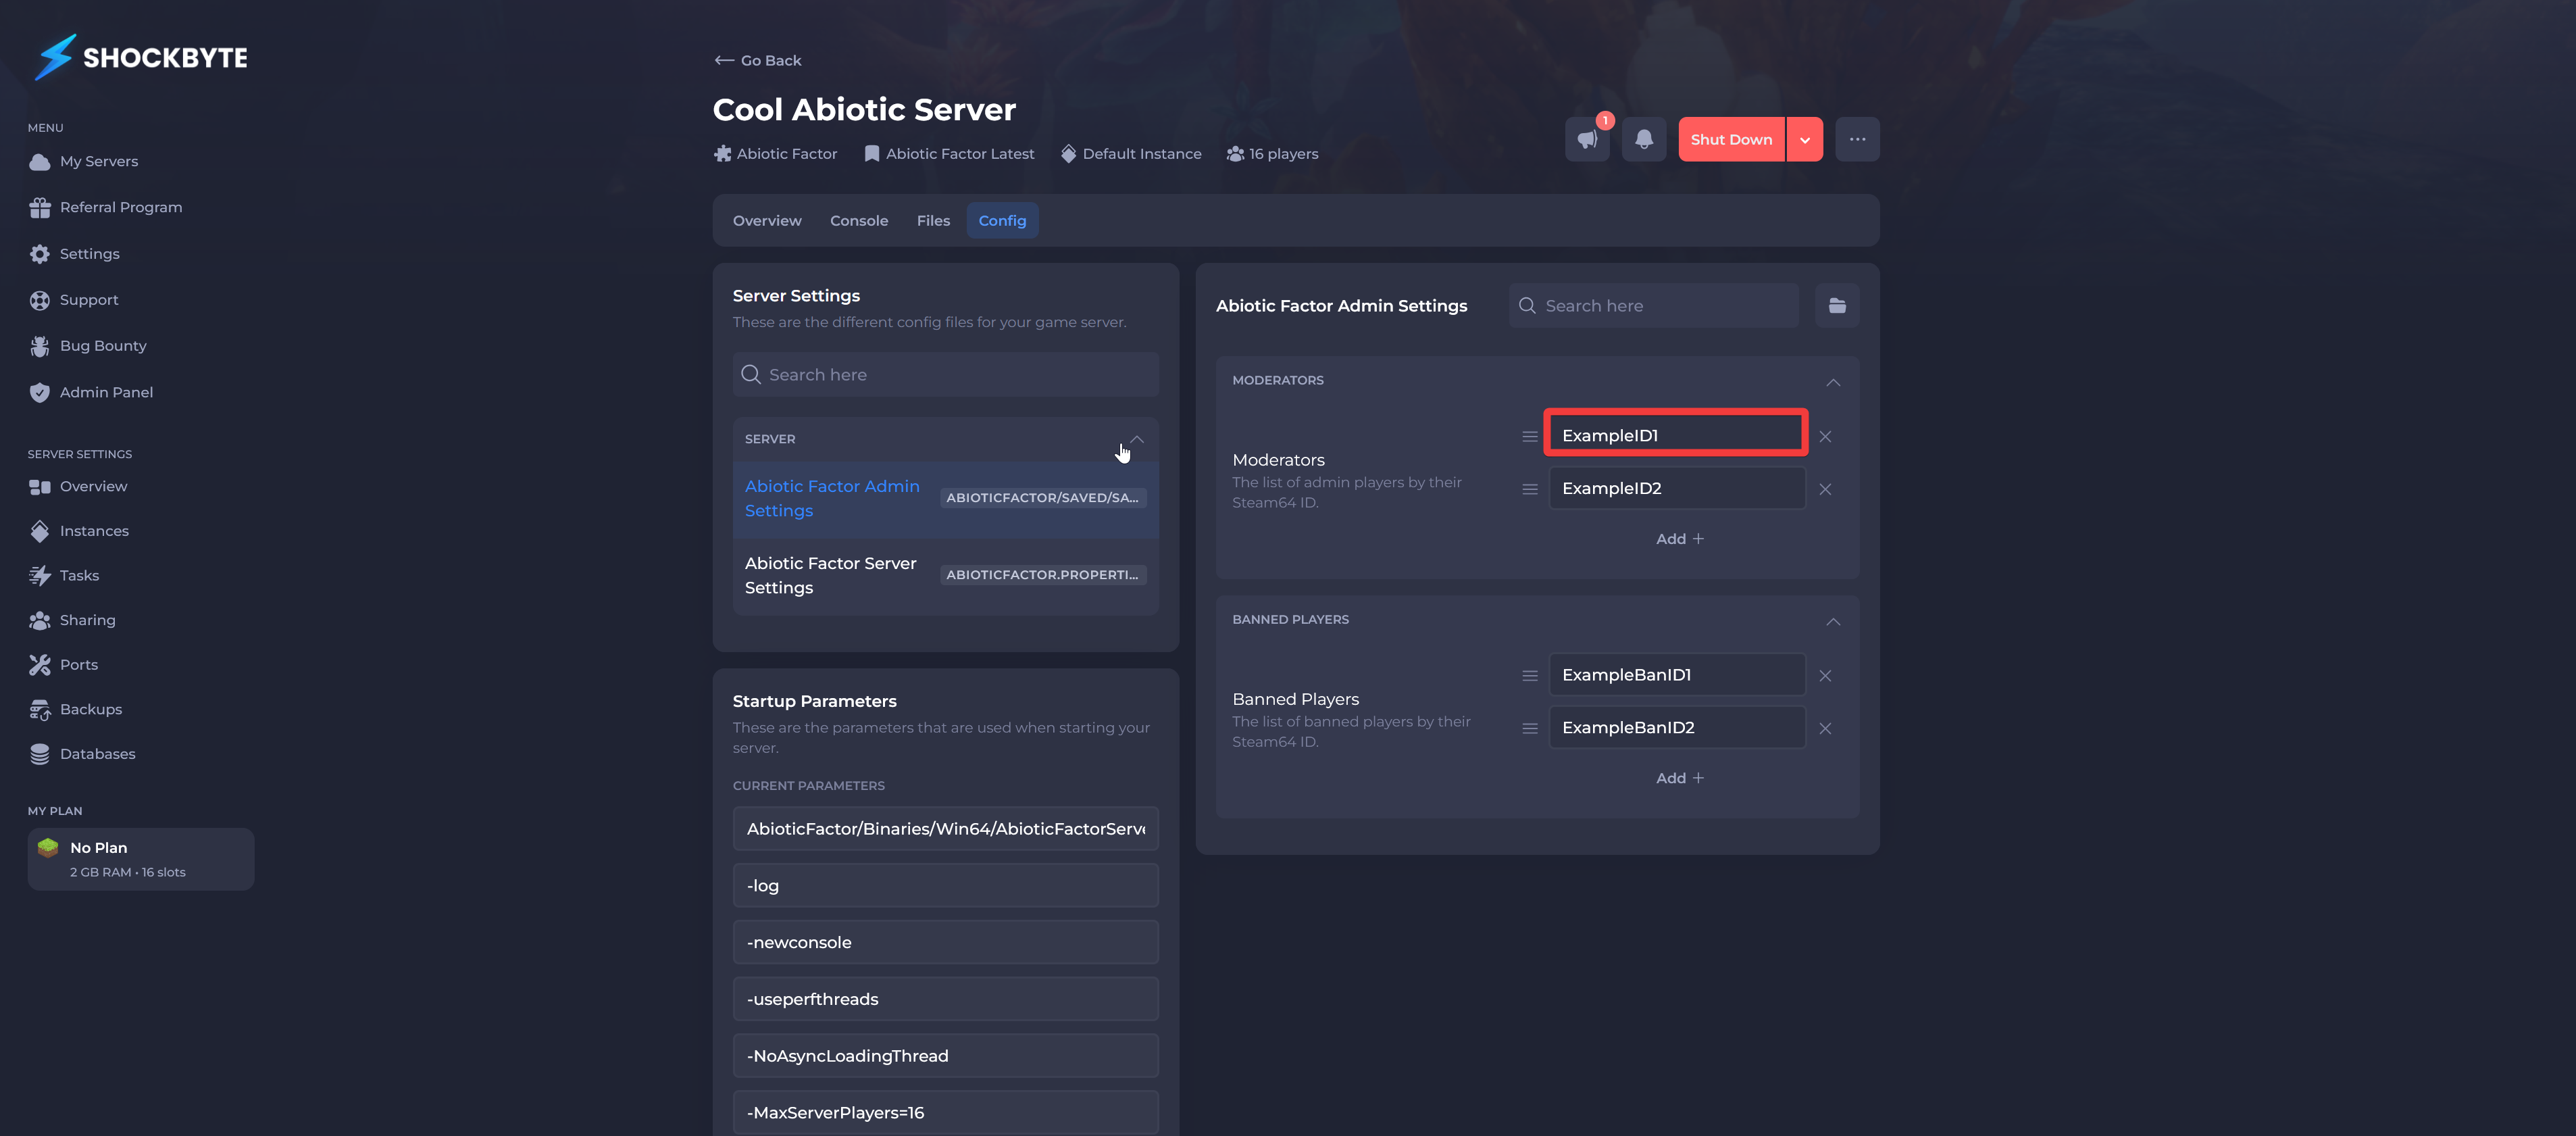Select Abiotic Factor Admin Settings config file
The height and width of the screenshot is (1136, 2576).
[x=945, y=499]
